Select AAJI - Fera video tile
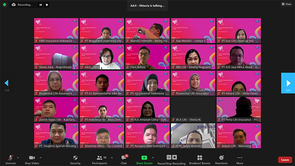The image size is (295, 166). pyautogui.click(x=102, y=57)
